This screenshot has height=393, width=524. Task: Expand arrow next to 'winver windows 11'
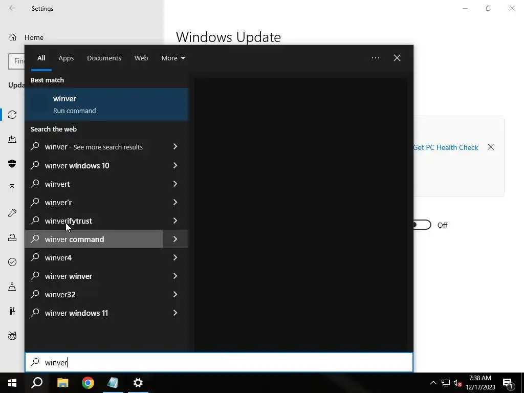pos(176,313)
